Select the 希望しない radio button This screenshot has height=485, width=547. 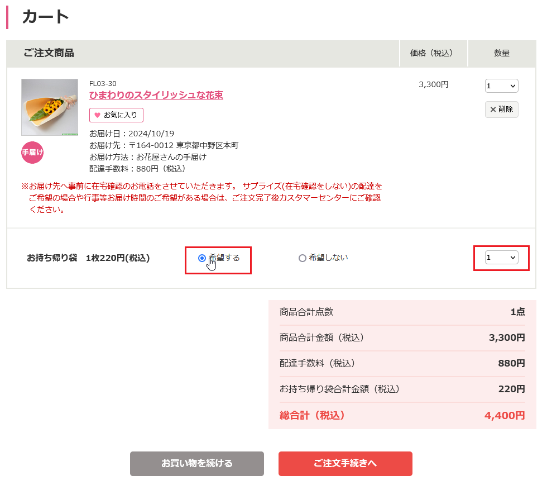(x=303, y=258)
